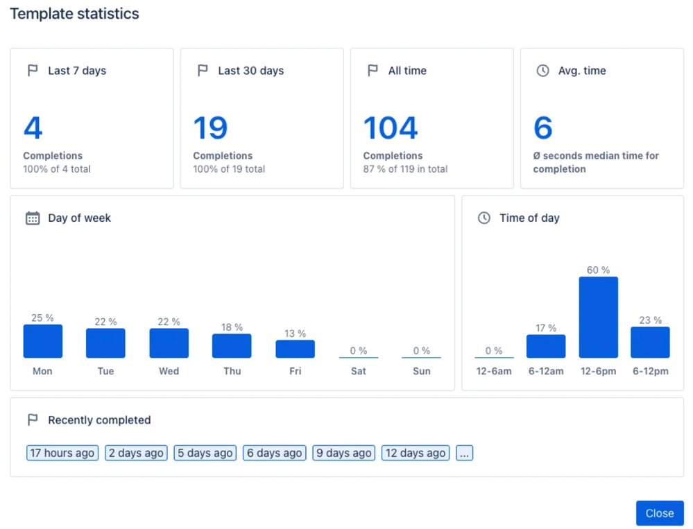Click the Friday 13 % bar
Image resolution: width=693 pixels, height=529 pixels.
(296, 349)
